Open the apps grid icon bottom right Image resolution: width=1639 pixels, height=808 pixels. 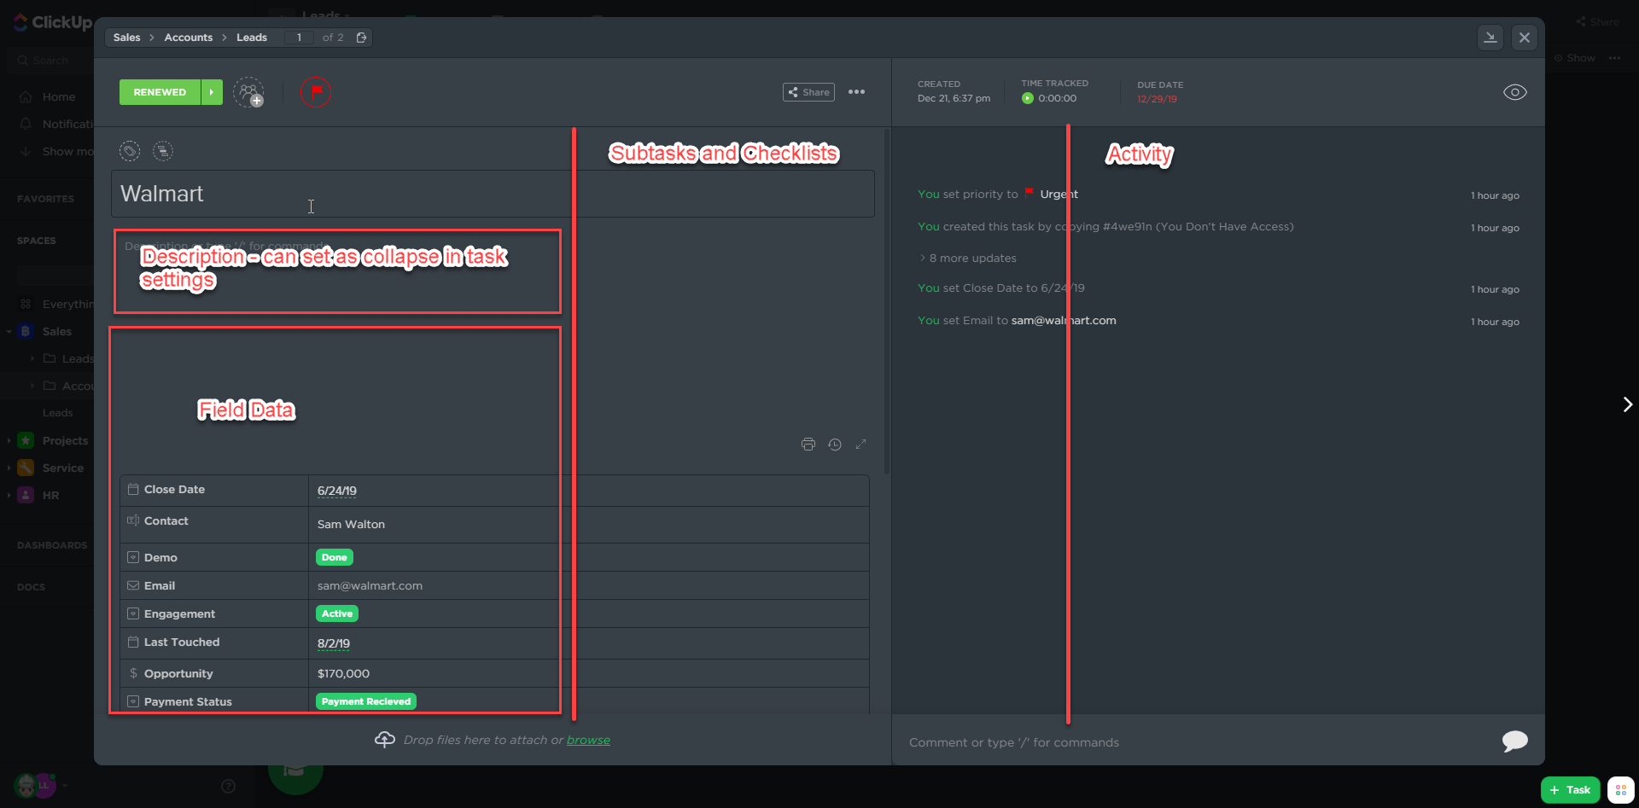click(1620, 790)
